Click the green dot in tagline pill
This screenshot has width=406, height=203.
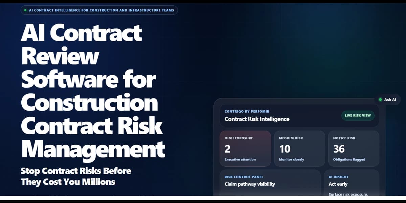coord(25,10)
